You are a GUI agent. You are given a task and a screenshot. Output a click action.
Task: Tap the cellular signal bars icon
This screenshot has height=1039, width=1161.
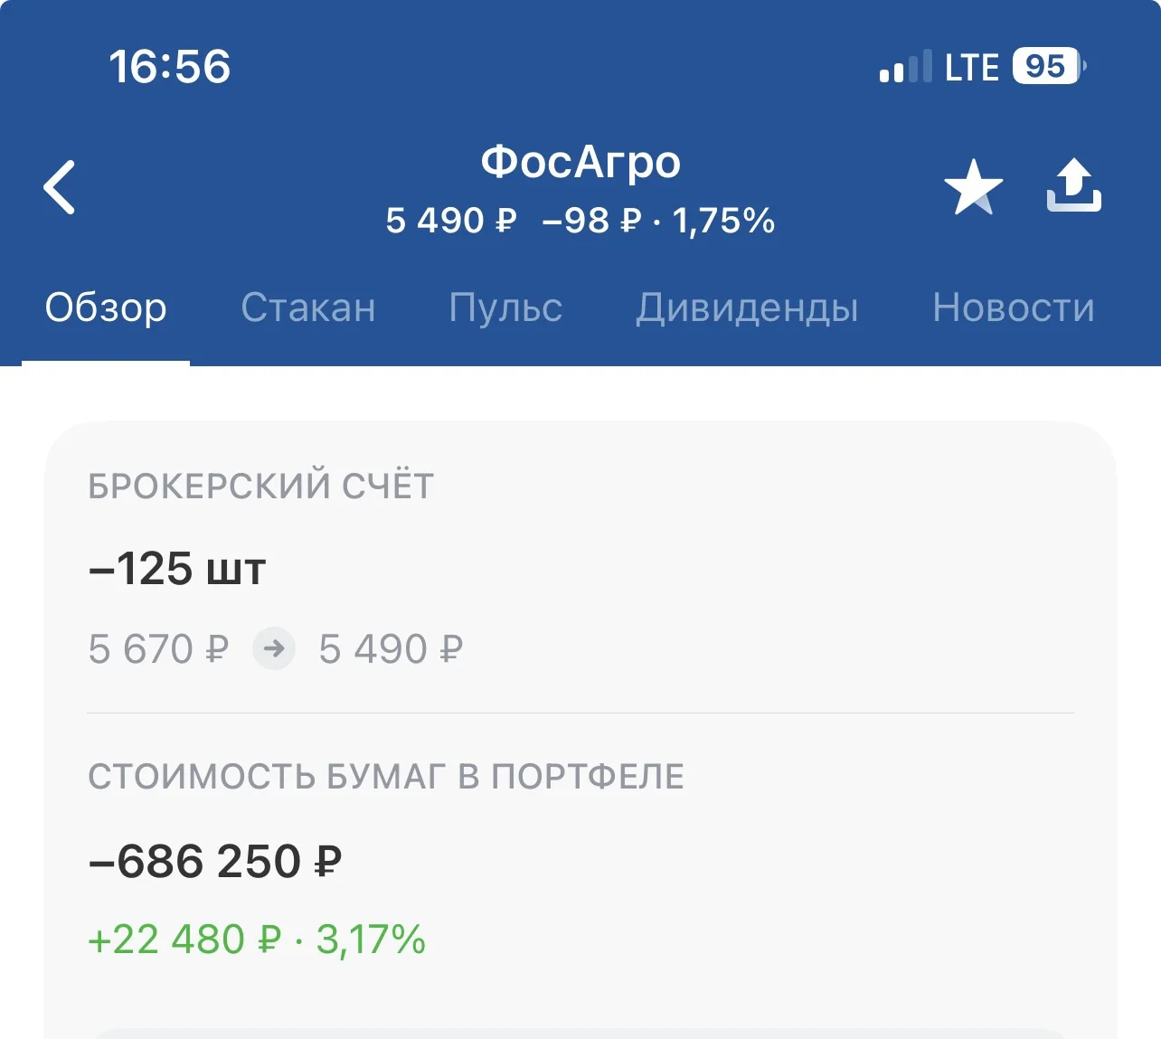[x=905, y=67]
